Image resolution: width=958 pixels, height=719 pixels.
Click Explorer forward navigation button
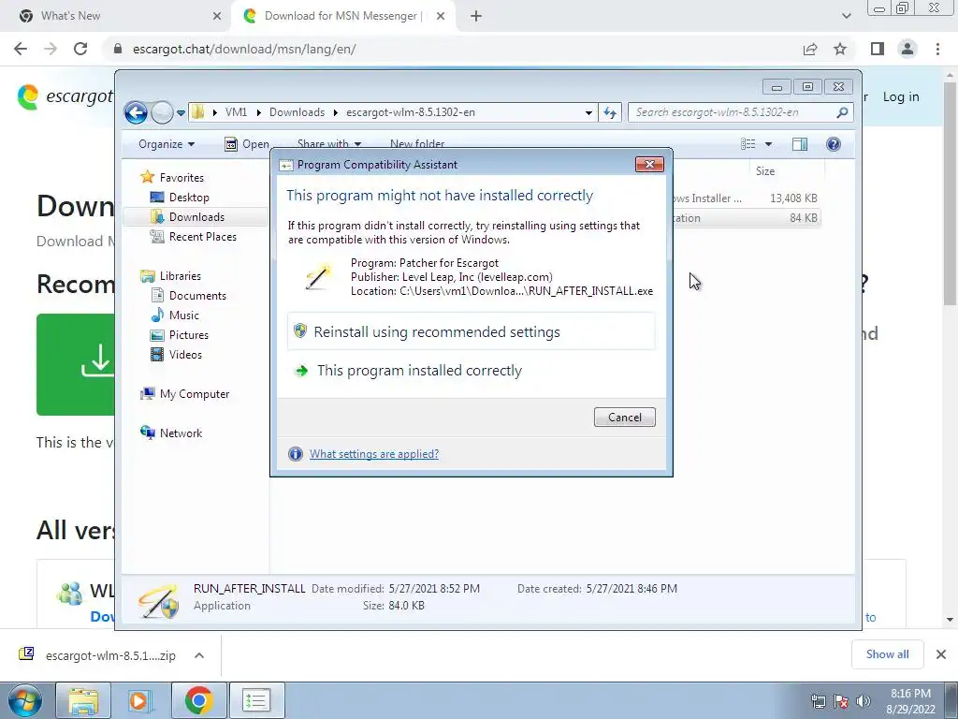click(x=161, y=112)
